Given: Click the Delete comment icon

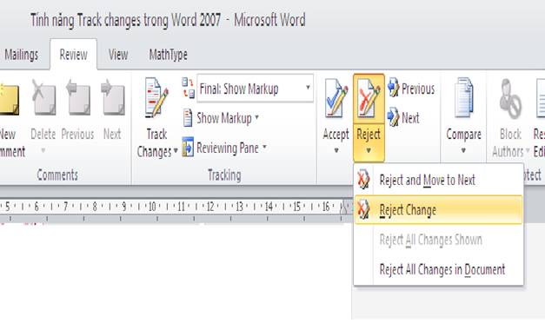Looking at the screenshot, I should tap(43, 97).
